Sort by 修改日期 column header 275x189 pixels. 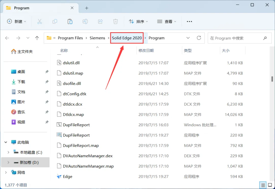tap(146, 51)
